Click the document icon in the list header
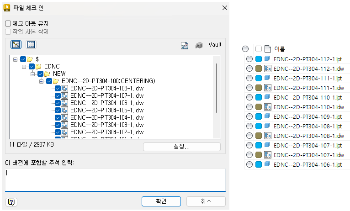Screen dimensions: 350x211 (268, 49)
